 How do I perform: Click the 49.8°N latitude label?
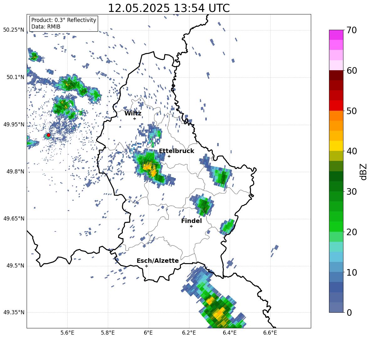point(16,172)
